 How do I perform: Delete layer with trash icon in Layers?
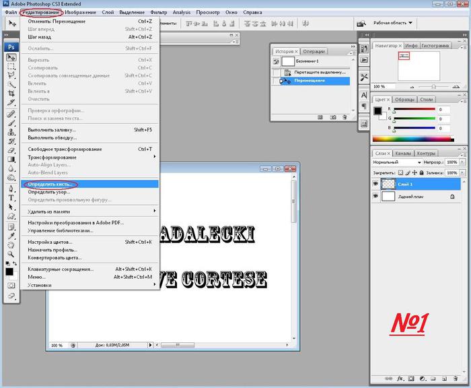pos(456,379)
